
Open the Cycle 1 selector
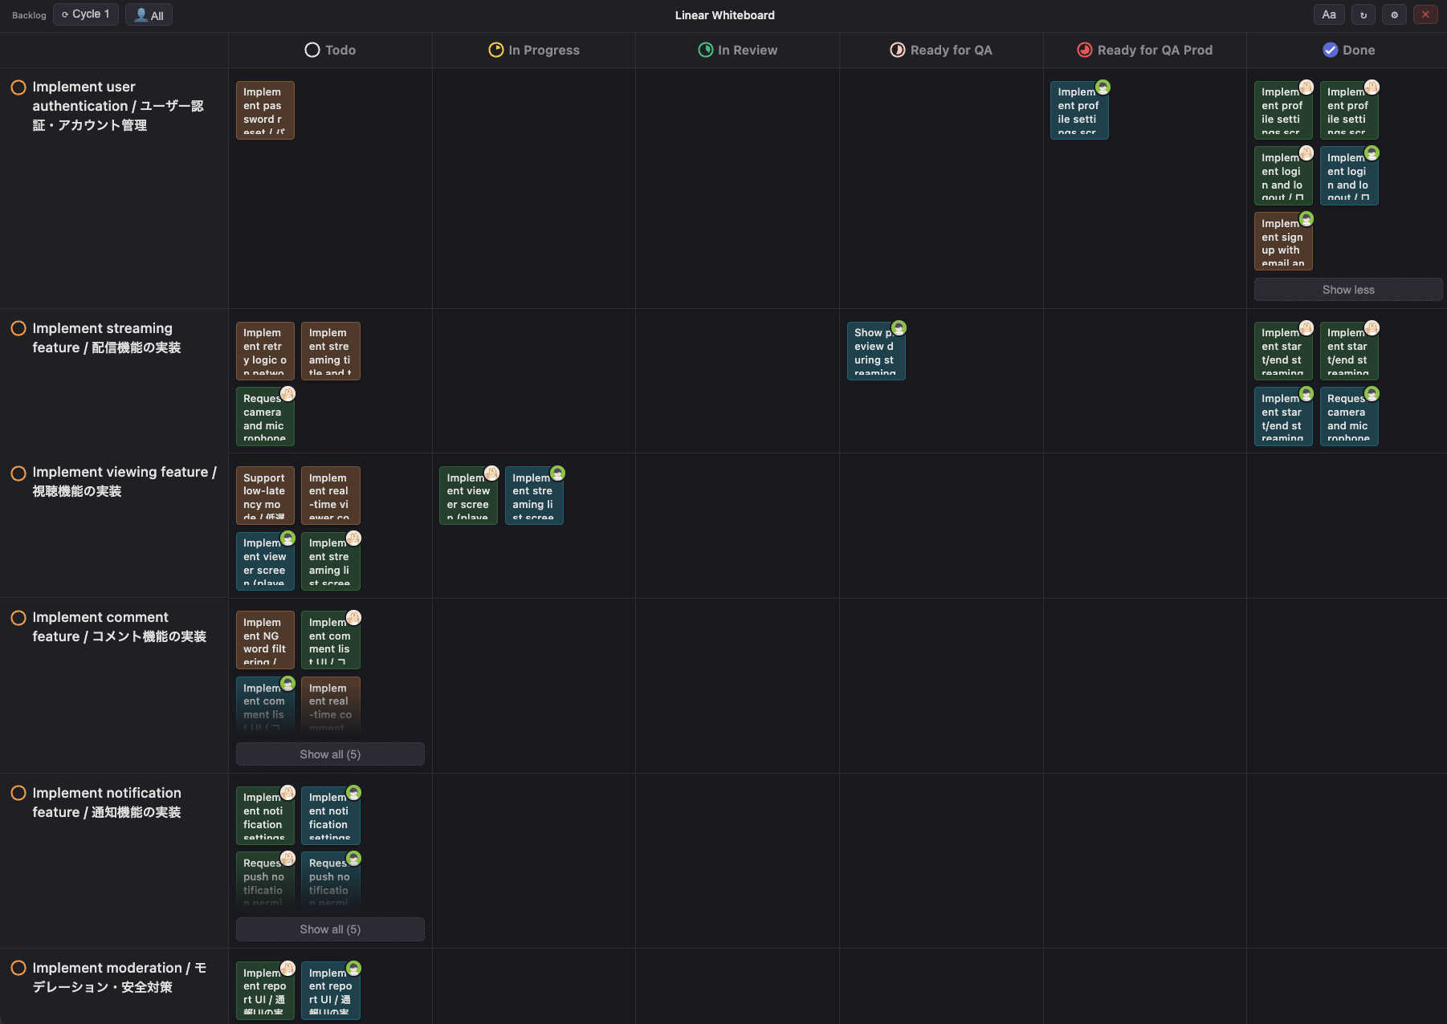[86, 14]
